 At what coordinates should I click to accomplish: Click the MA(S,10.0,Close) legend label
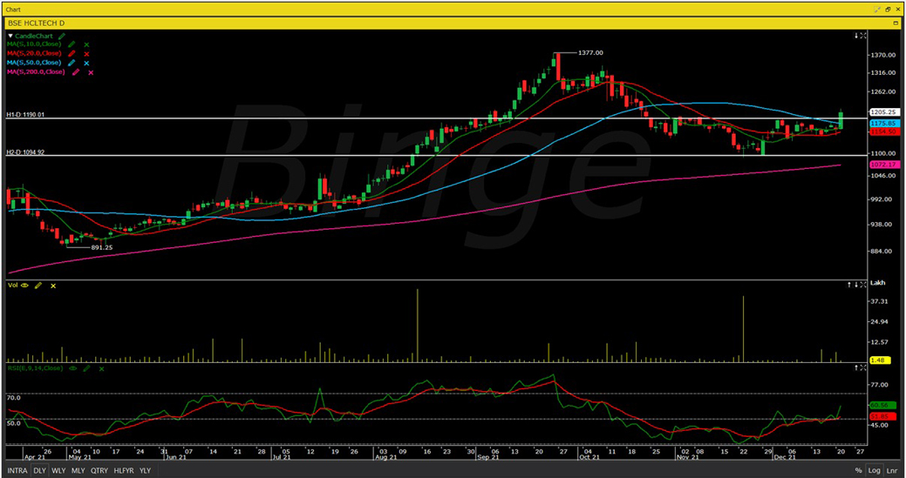(x=33, y=44)
